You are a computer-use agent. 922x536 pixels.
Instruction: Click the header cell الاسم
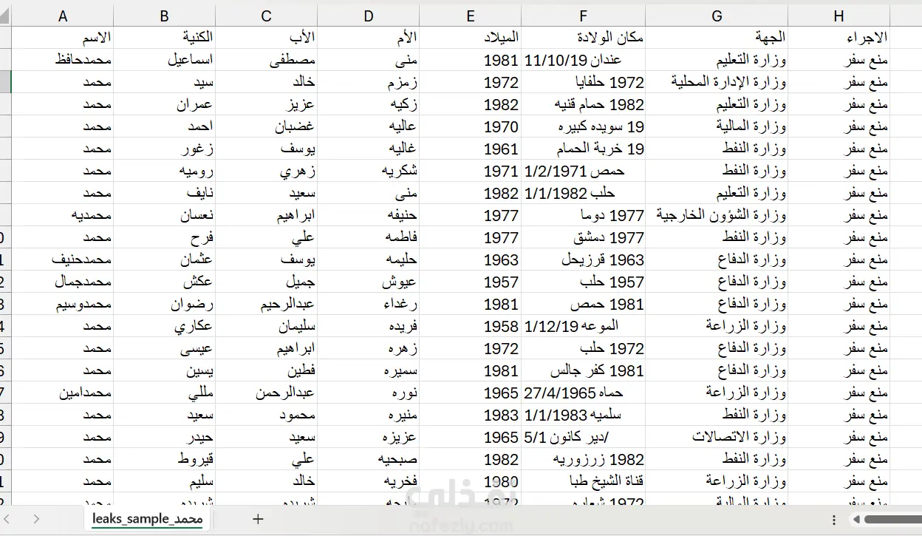(x=63, y=38)
